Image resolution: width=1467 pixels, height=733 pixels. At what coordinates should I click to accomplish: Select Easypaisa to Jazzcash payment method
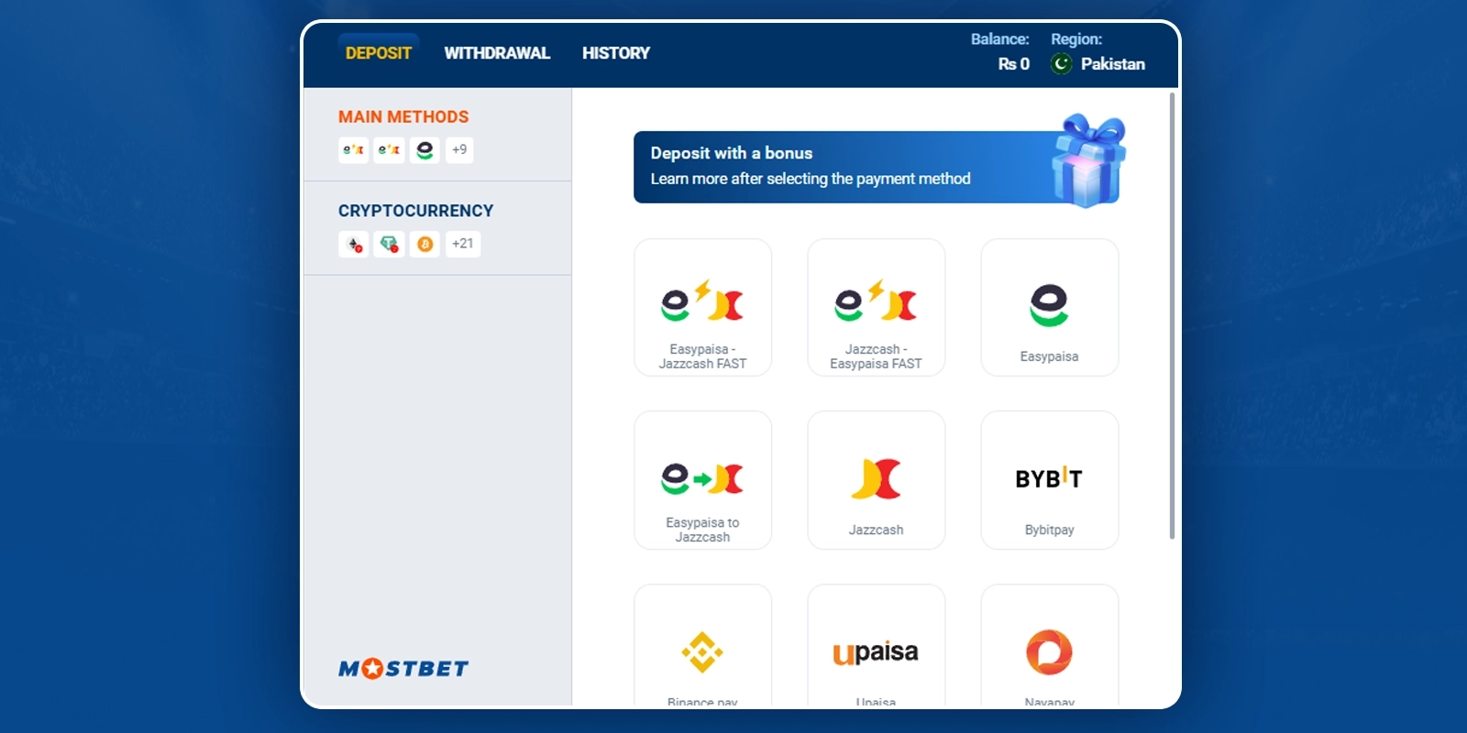point(702,480)
